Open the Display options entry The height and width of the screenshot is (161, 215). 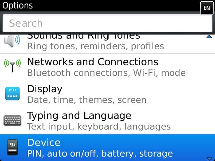[x=107, y=94]
